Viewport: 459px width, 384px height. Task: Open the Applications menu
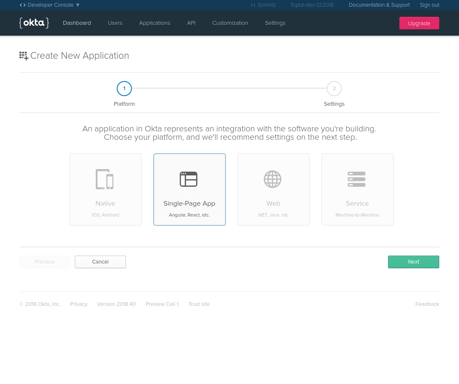coord(155,23)
